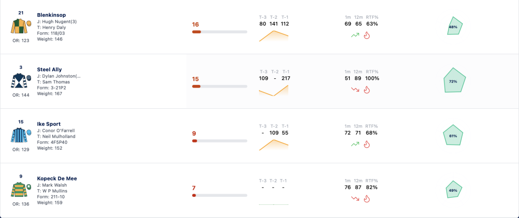Open the Blenkinsop horse name link

tap(51, 15)
